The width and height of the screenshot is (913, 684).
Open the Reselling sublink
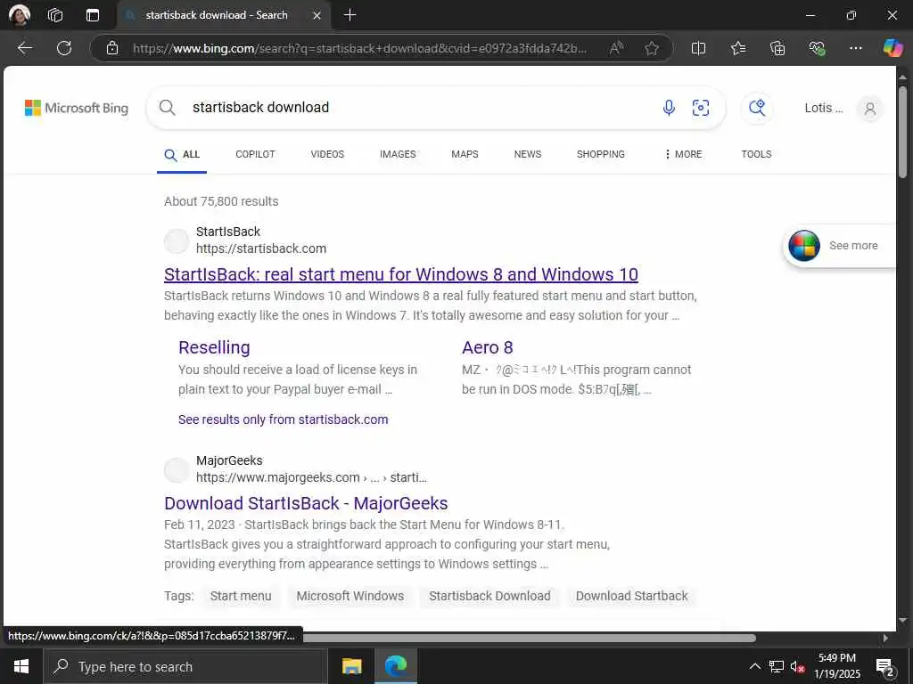[214, 347]
